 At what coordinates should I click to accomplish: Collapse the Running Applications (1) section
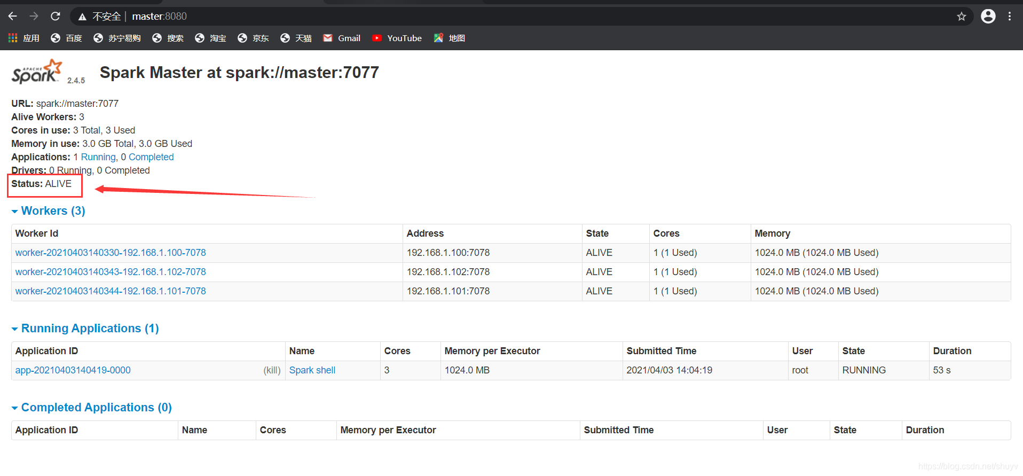point(85,329)
